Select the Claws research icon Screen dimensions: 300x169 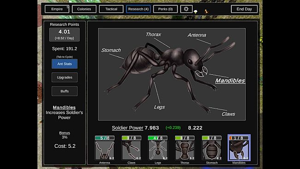131,151
